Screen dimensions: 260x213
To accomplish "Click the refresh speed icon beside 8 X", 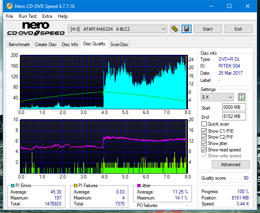I will tap(242, 97).
